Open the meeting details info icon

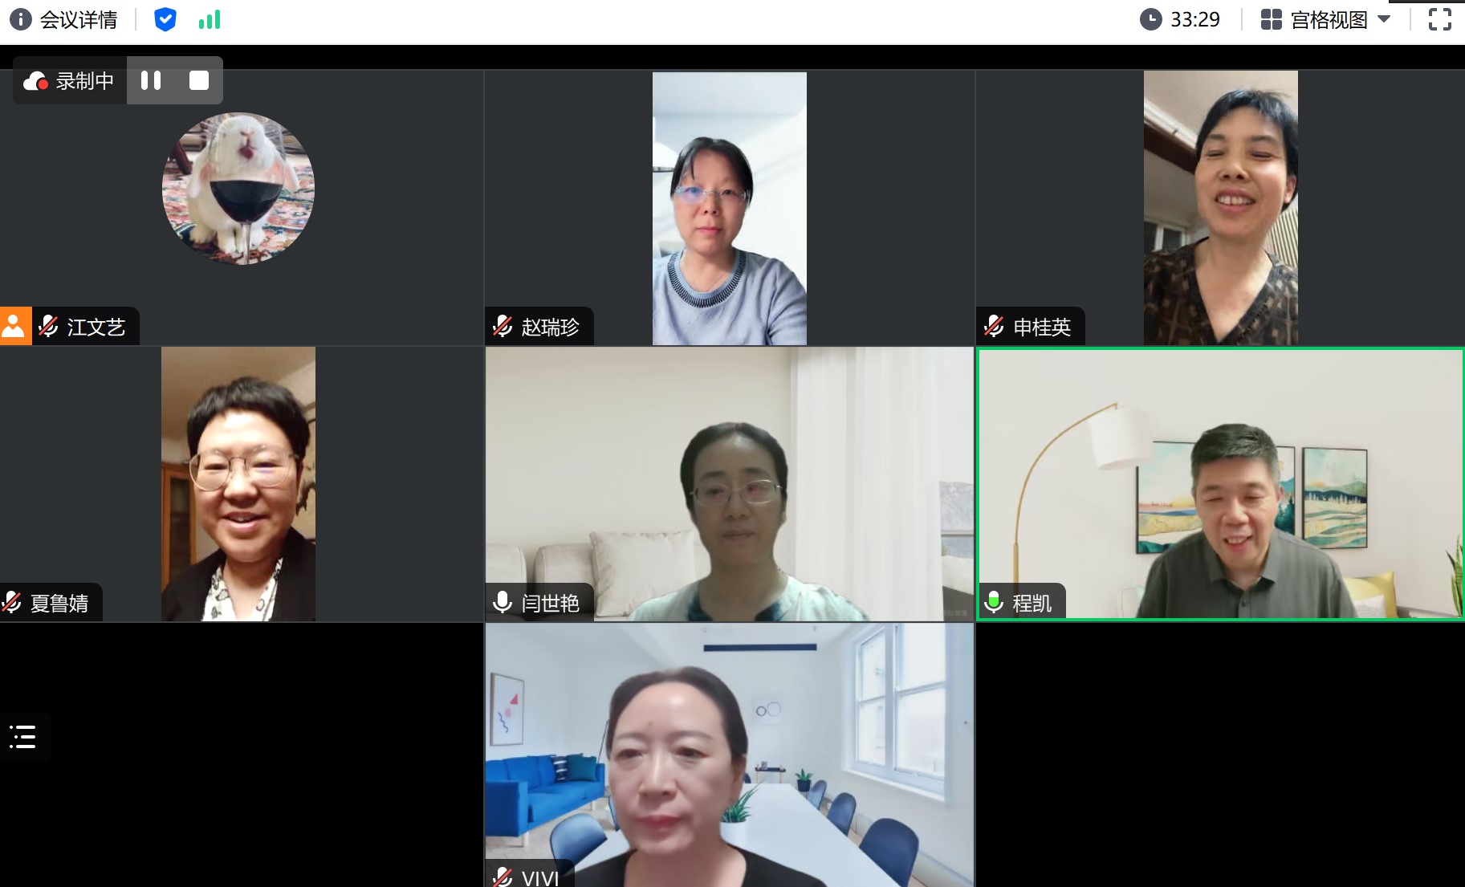[x=20, y=19]
